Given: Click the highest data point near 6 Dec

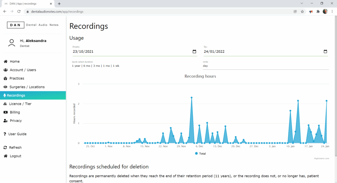Looking at the screenshot, I should pyautogui.click(x=192, y=97).
